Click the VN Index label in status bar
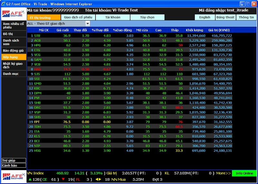Image resolution: width=258 pixels, height=184 pixels. click(x=35, y=173)
